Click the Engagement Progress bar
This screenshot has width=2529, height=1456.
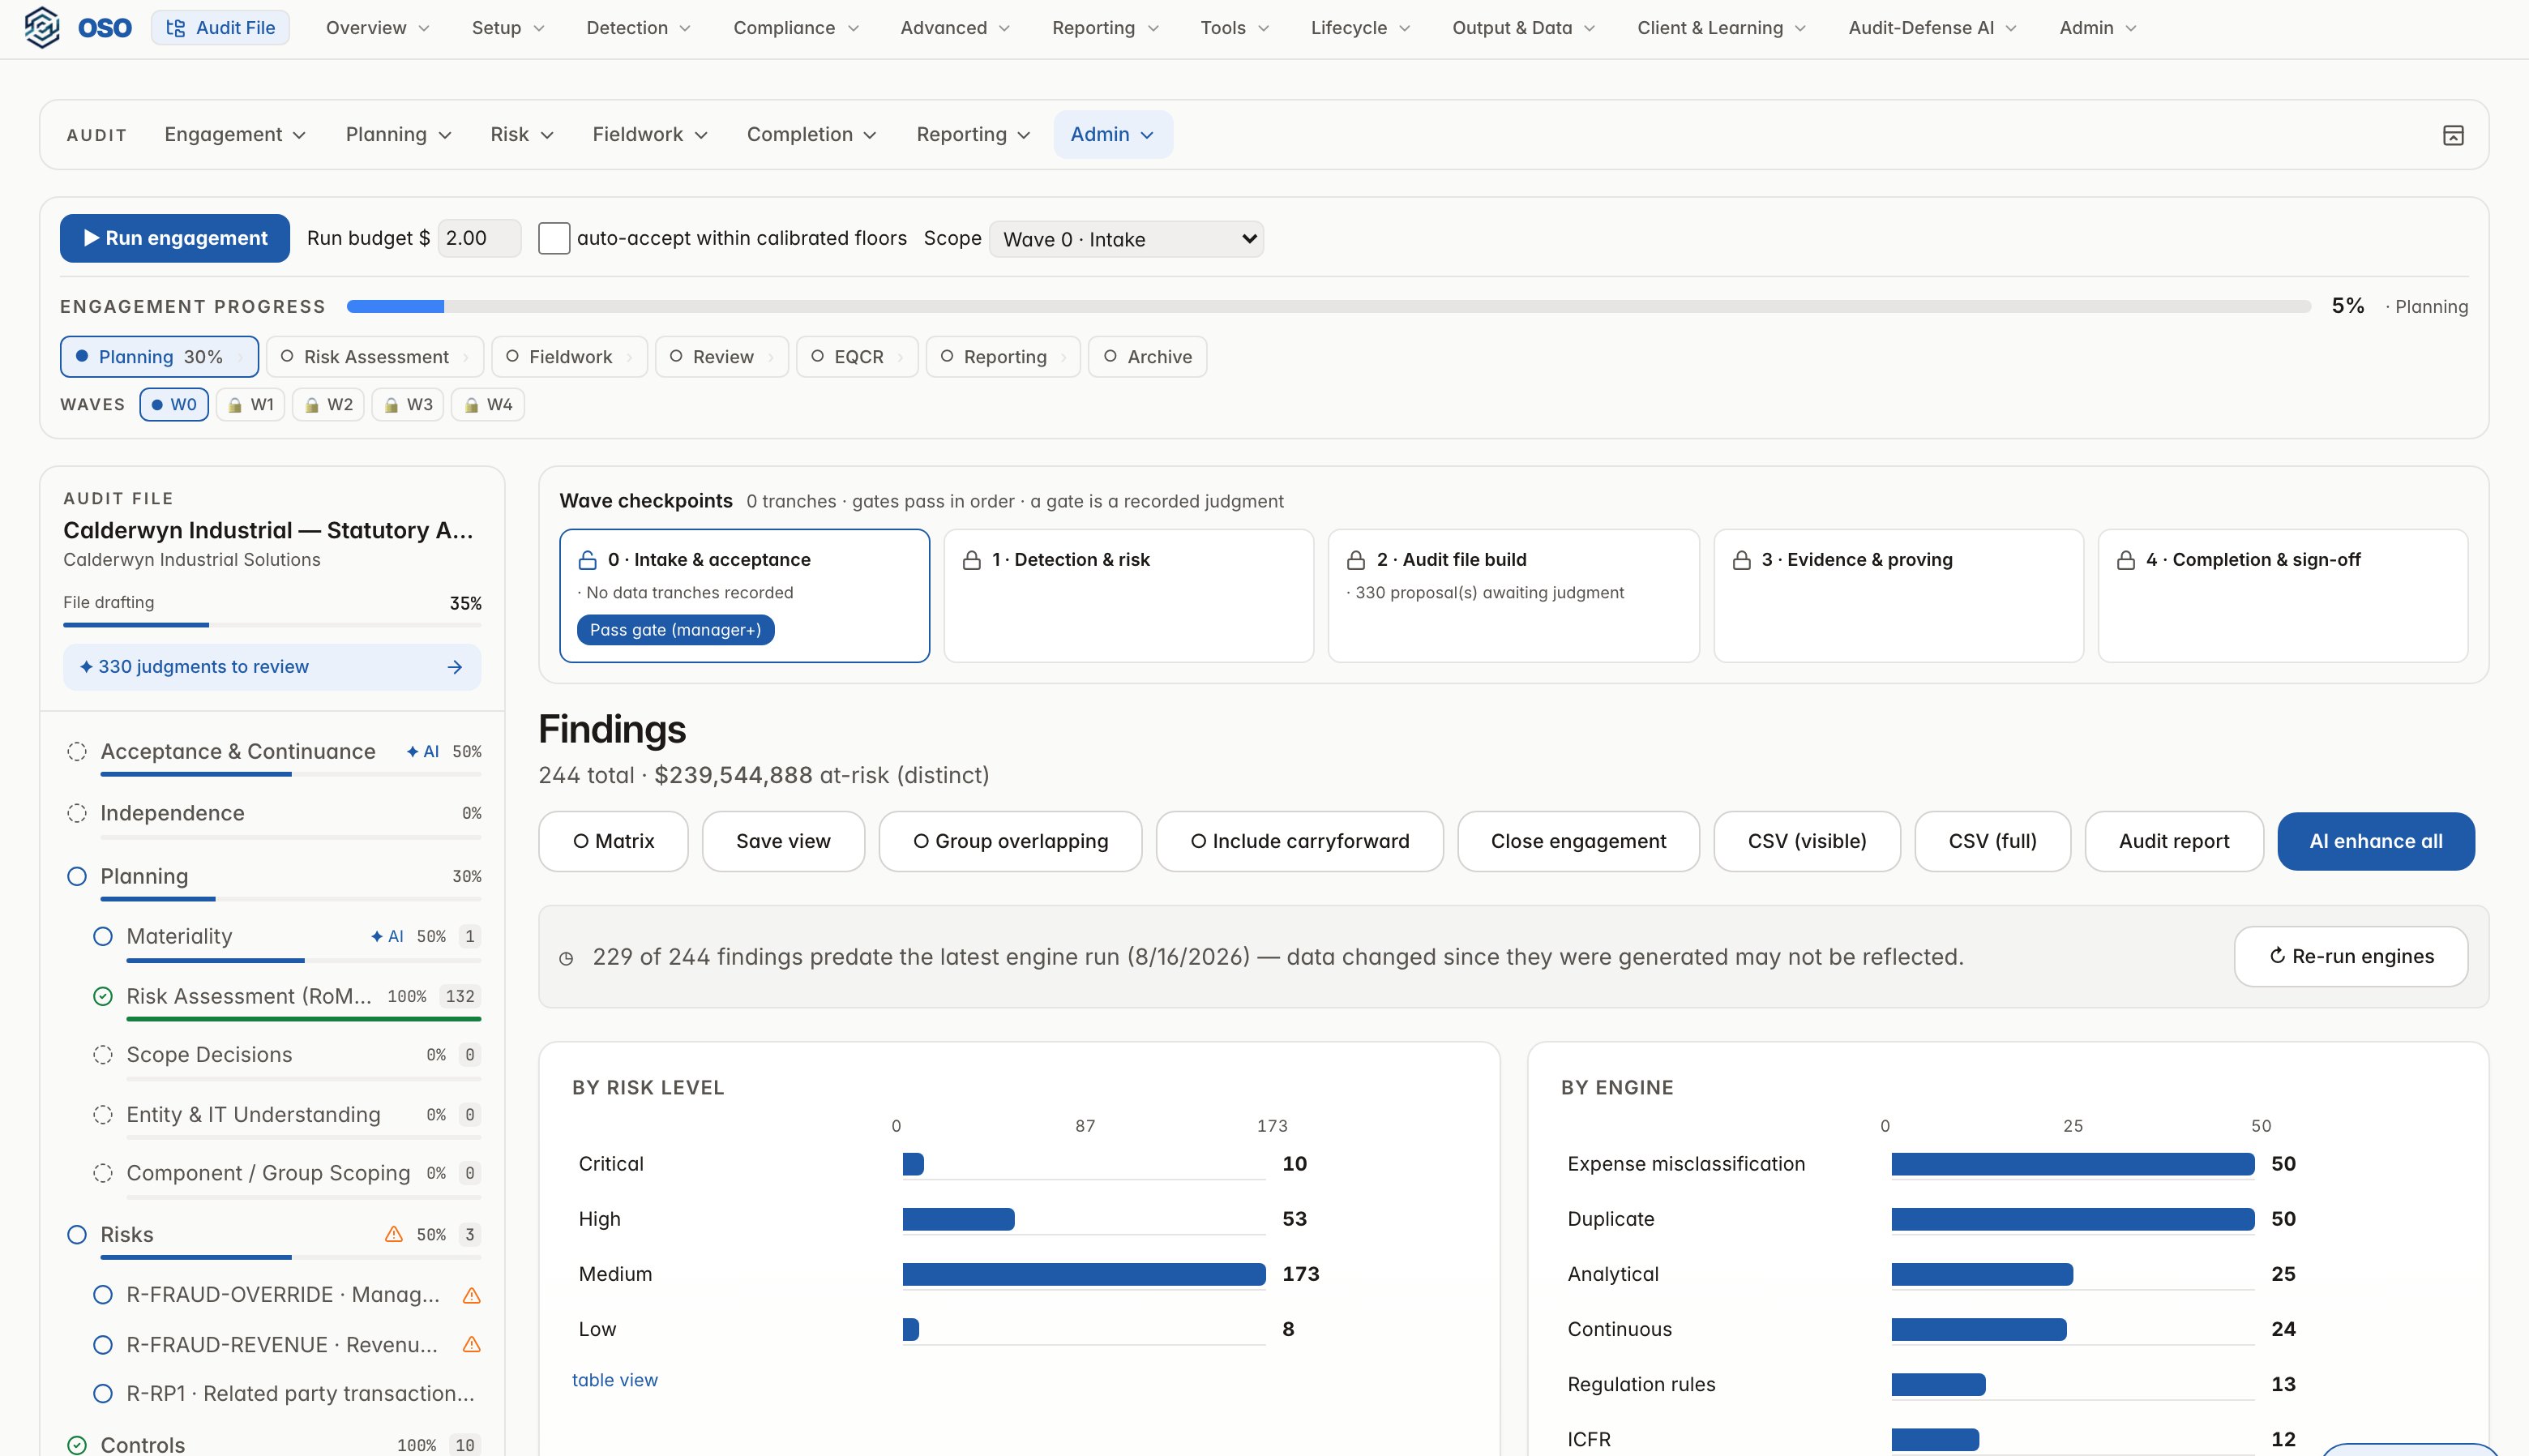(x=1329, y=306)
